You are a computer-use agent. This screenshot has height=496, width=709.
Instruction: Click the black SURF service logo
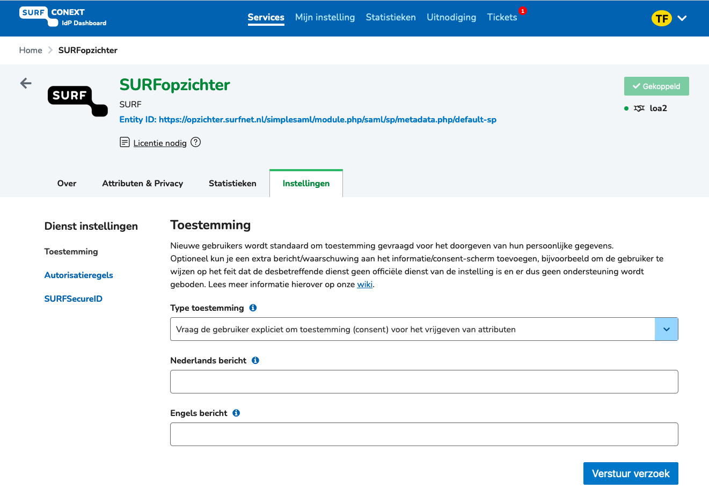click(x=78, y=101)
